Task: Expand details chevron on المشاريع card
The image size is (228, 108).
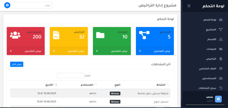Action: [140, 51]
